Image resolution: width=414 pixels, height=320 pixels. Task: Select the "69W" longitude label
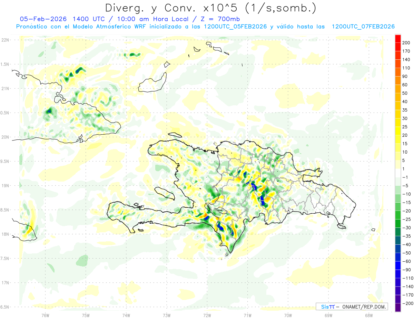[x=328, y=315]
